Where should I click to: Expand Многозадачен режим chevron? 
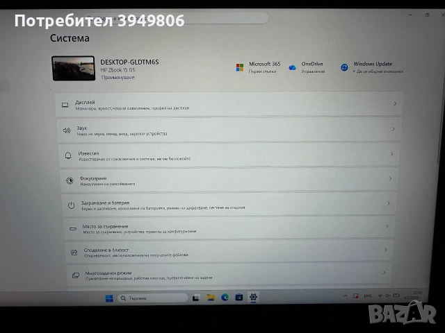(x=384, y=273)
